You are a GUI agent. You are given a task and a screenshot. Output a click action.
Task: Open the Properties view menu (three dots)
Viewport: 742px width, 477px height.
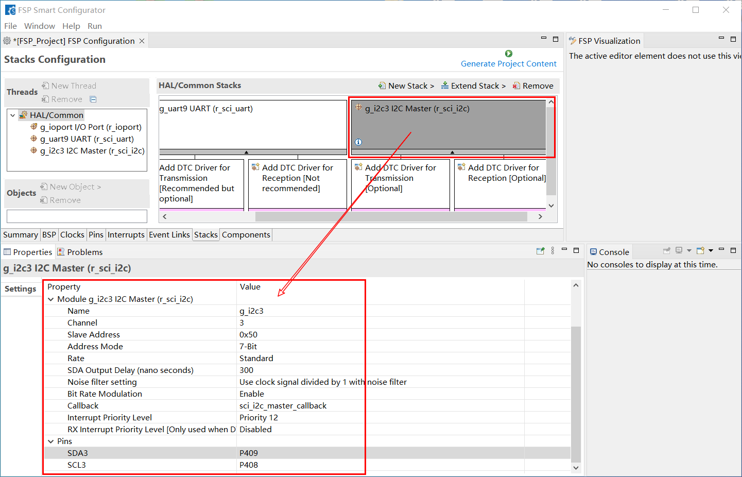(x=553, y=250)
